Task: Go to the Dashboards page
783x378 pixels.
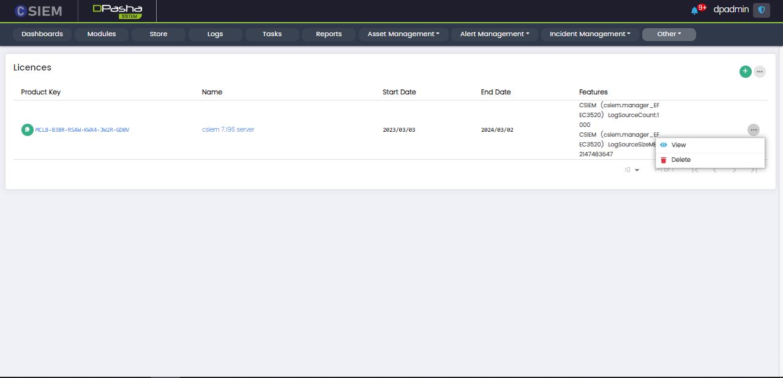Action: click(42, 34)
